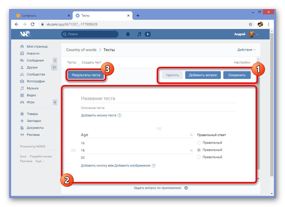Click the Блог footer link

[23, 156]
